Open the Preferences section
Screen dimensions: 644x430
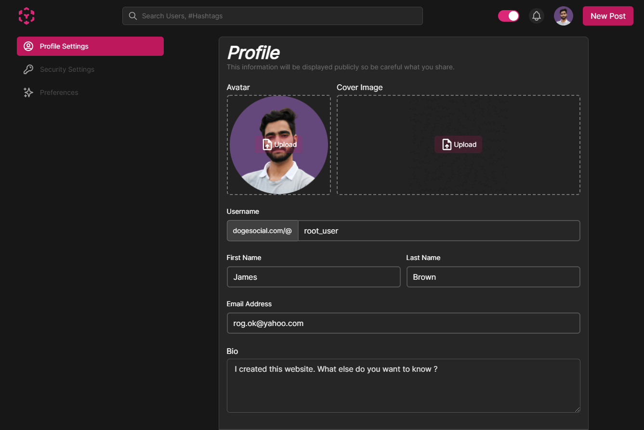(59, 92)
